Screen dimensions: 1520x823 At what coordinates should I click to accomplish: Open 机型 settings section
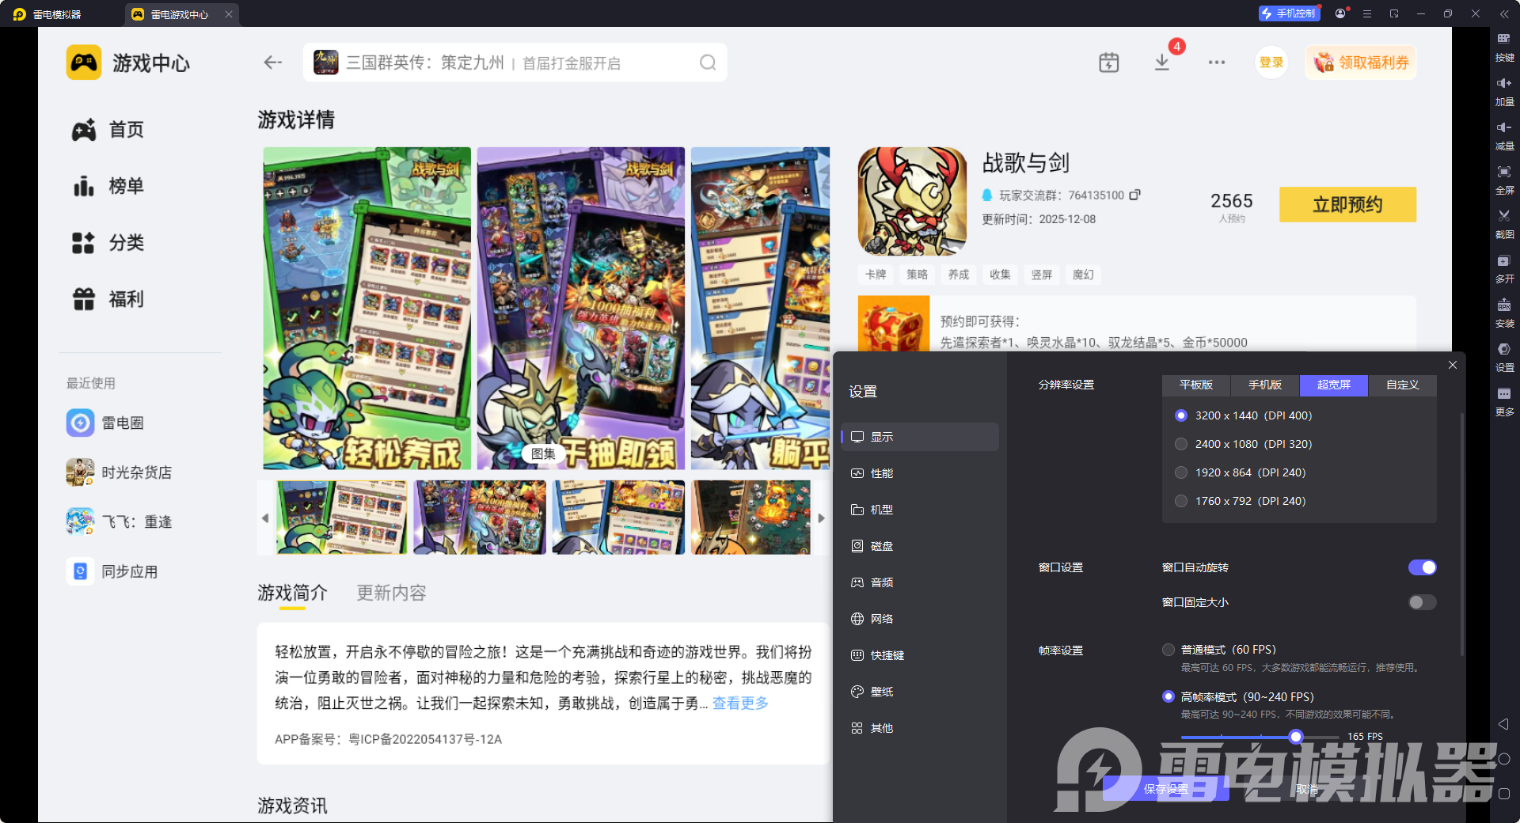coord(920,510)
